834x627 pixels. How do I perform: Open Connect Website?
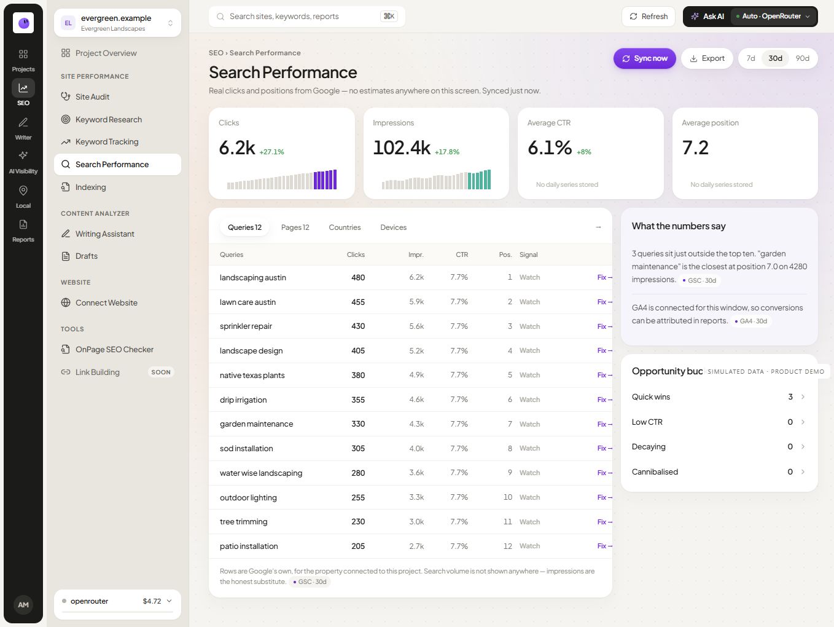tap(117, 303)
